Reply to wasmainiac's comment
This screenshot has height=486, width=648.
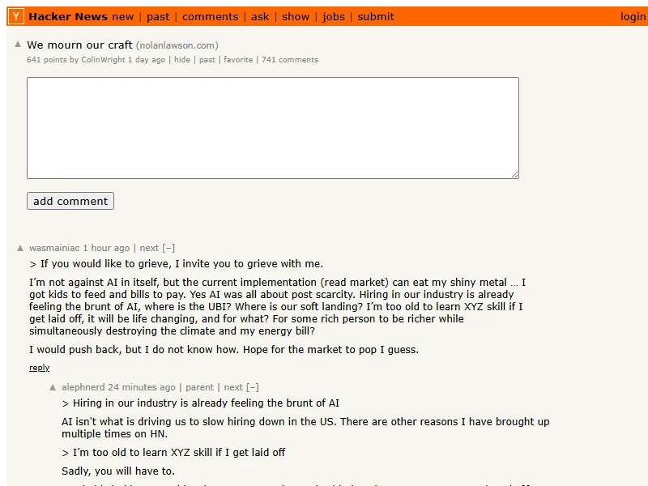(x=39, y=368)
